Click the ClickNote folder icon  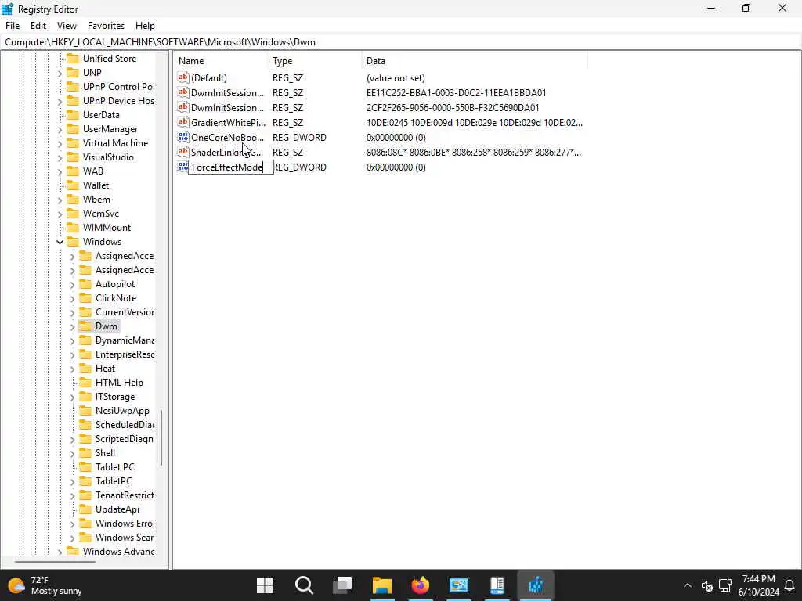tap(85, 298)
